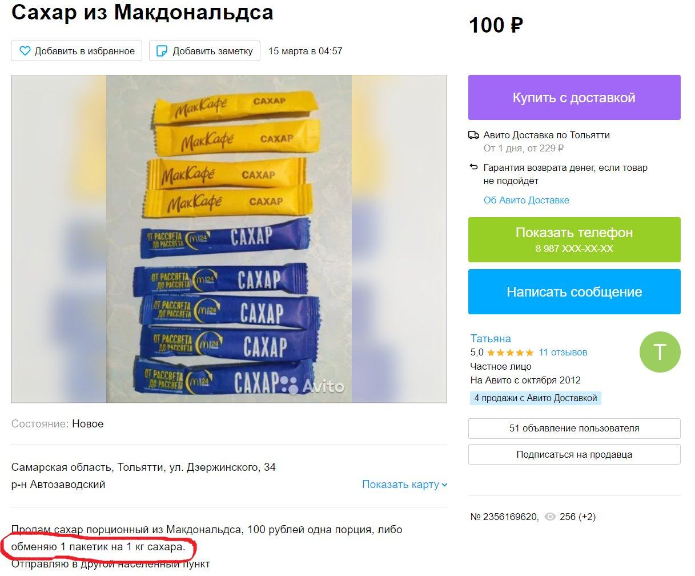Click the eye views icon

[x=550, y=517]
